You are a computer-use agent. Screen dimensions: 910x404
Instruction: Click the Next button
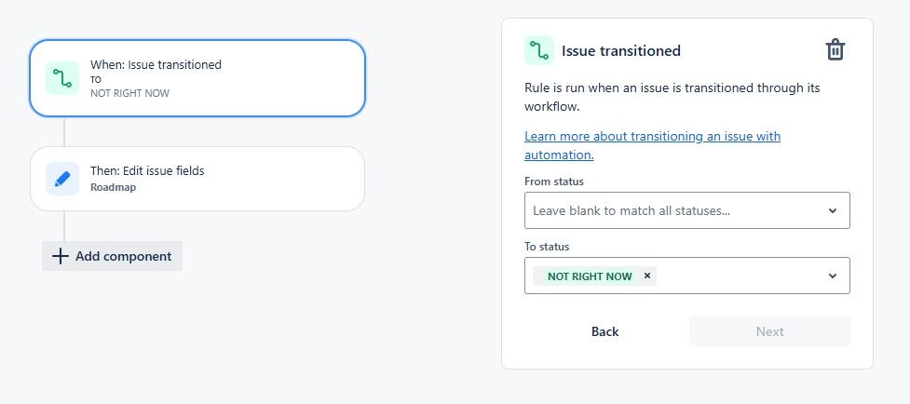(769, 331)
